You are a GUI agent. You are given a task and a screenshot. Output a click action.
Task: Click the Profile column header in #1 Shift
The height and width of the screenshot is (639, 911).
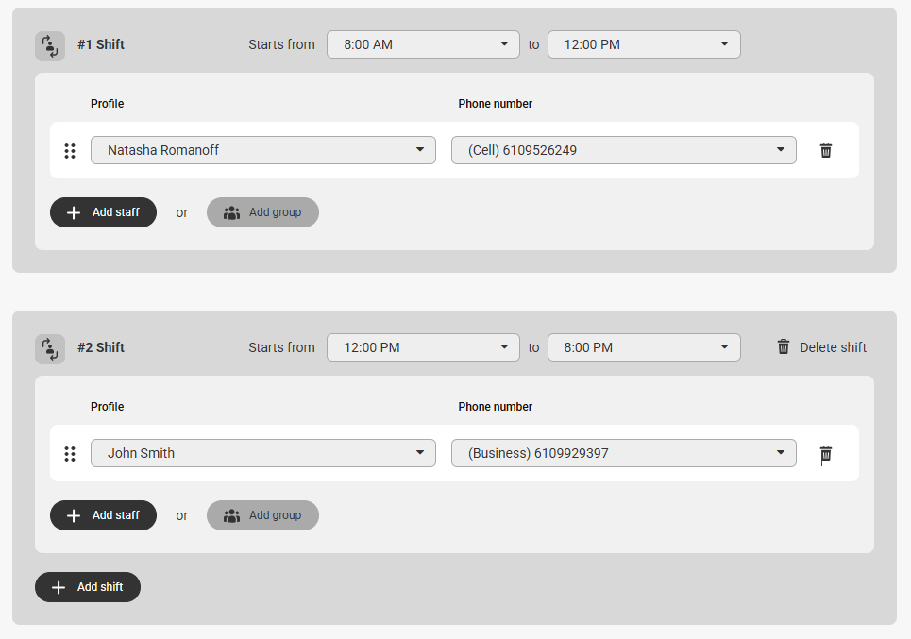107,104
